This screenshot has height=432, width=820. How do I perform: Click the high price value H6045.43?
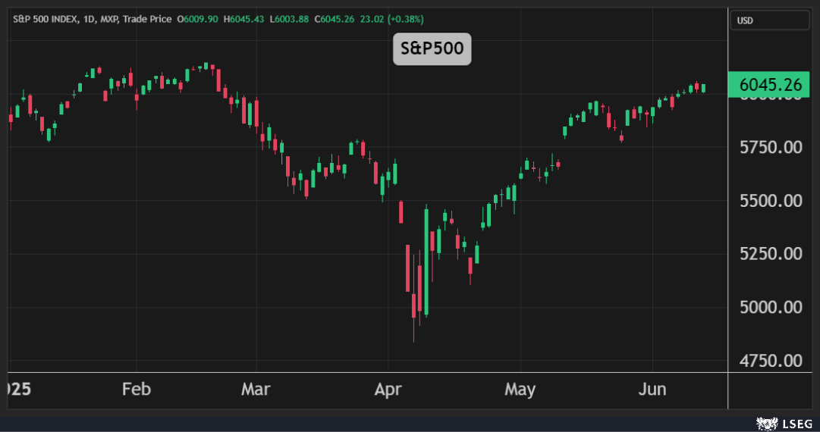pos(243,19)
